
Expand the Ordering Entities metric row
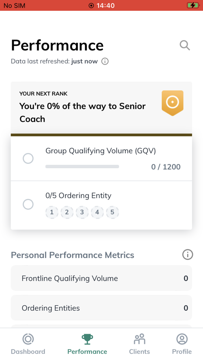pos(101,308)
